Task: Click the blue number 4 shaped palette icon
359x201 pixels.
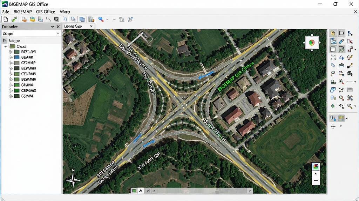Action: coord(341,58)
